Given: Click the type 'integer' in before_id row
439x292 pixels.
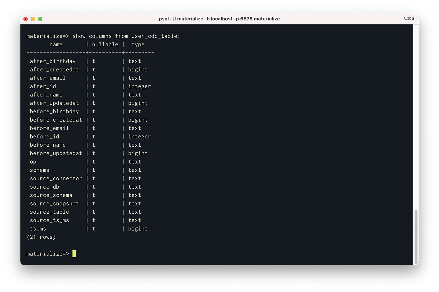Looking at the screenshot, I should click(140, 137).
